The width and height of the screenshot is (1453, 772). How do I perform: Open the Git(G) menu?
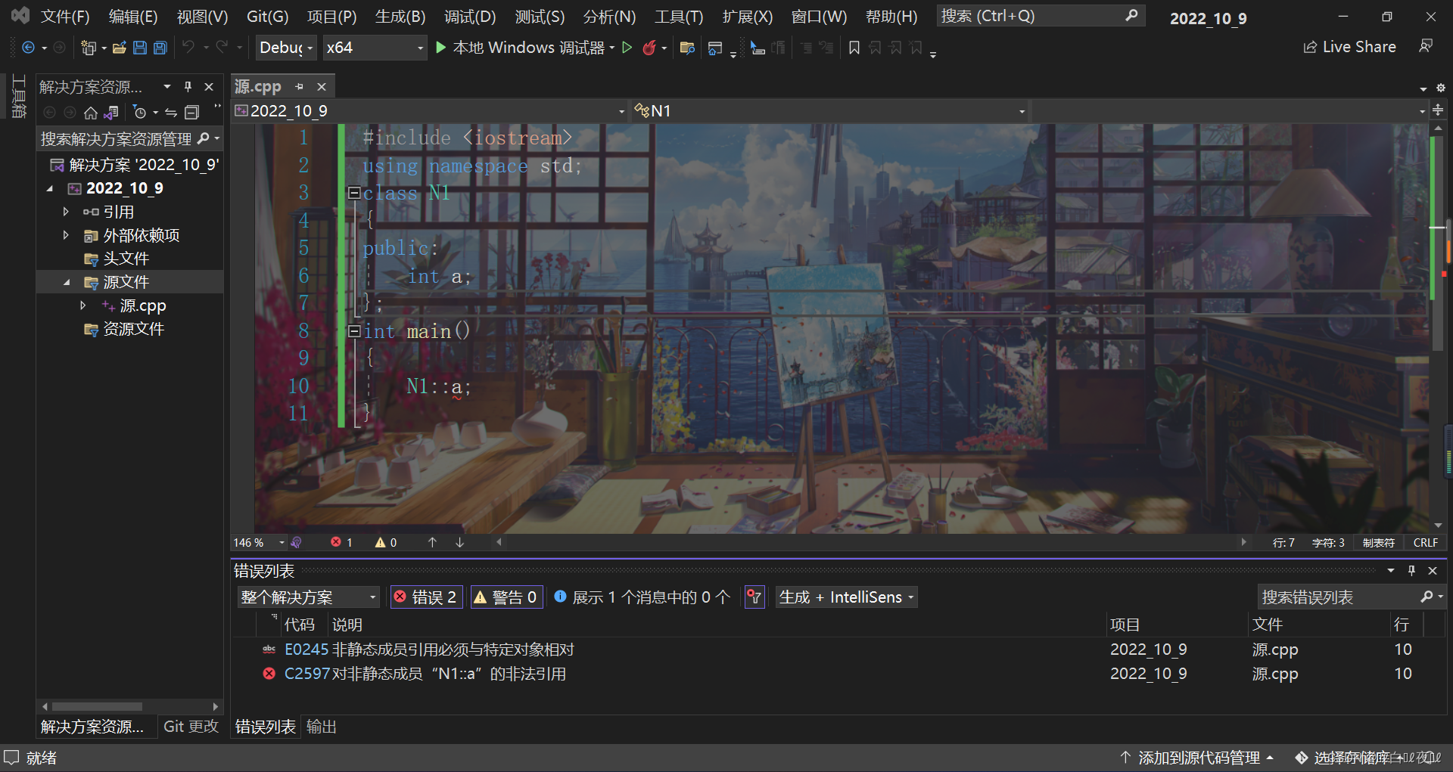click(267, 16)
